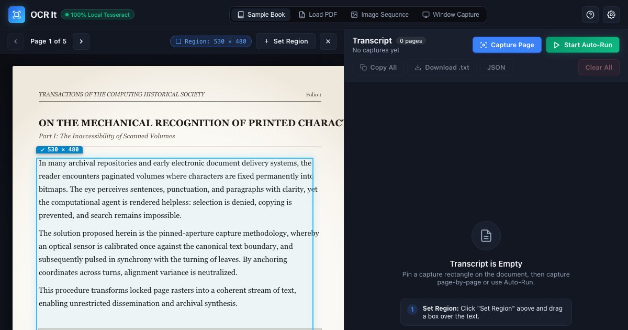Click the Copy All button
The image size is (628, 330).
tap(378, 68)
